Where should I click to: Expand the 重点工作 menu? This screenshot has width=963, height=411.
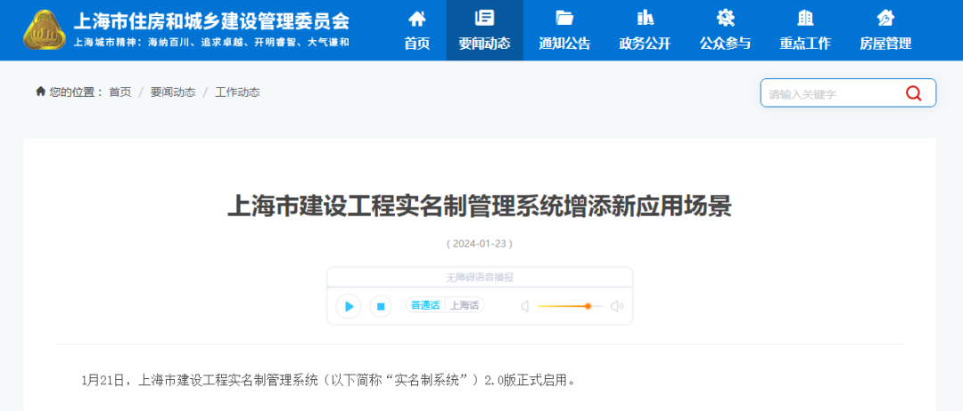pyautogui.click(x=805, y=30)
